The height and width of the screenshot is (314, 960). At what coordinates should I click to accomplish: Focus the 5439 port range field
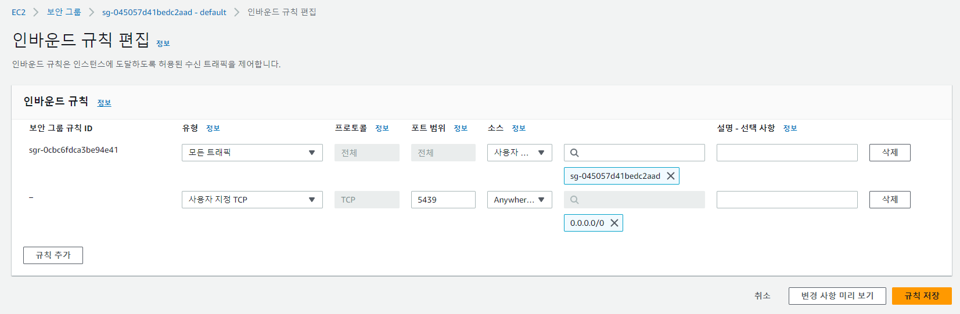(x=443, y=200)
